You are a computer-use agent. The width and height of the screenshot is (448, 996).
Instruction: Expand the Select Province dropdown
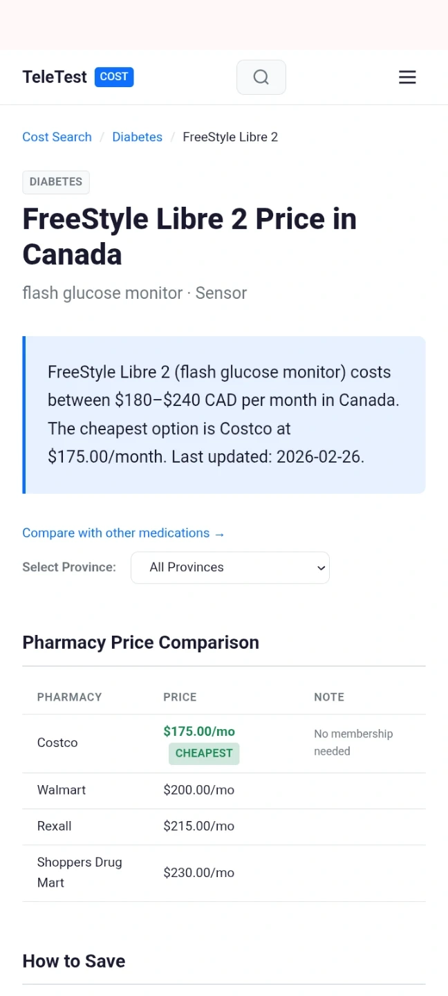point(230,567)
